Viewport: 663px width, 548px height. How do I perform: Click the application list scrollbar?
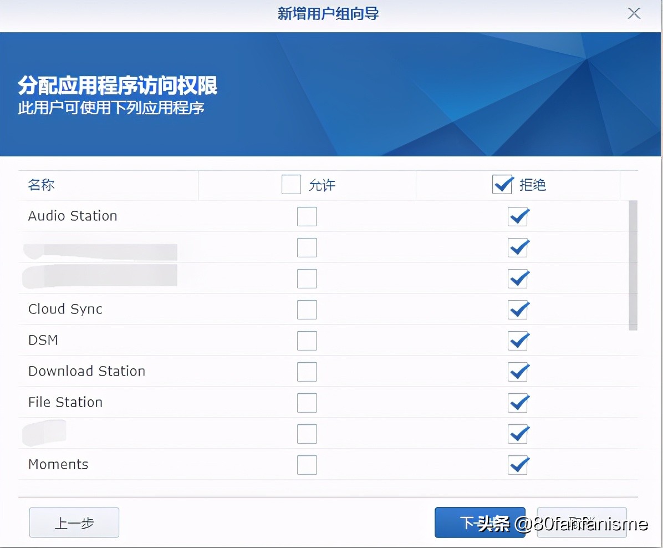pyautogui.click(x=633, y=265)
